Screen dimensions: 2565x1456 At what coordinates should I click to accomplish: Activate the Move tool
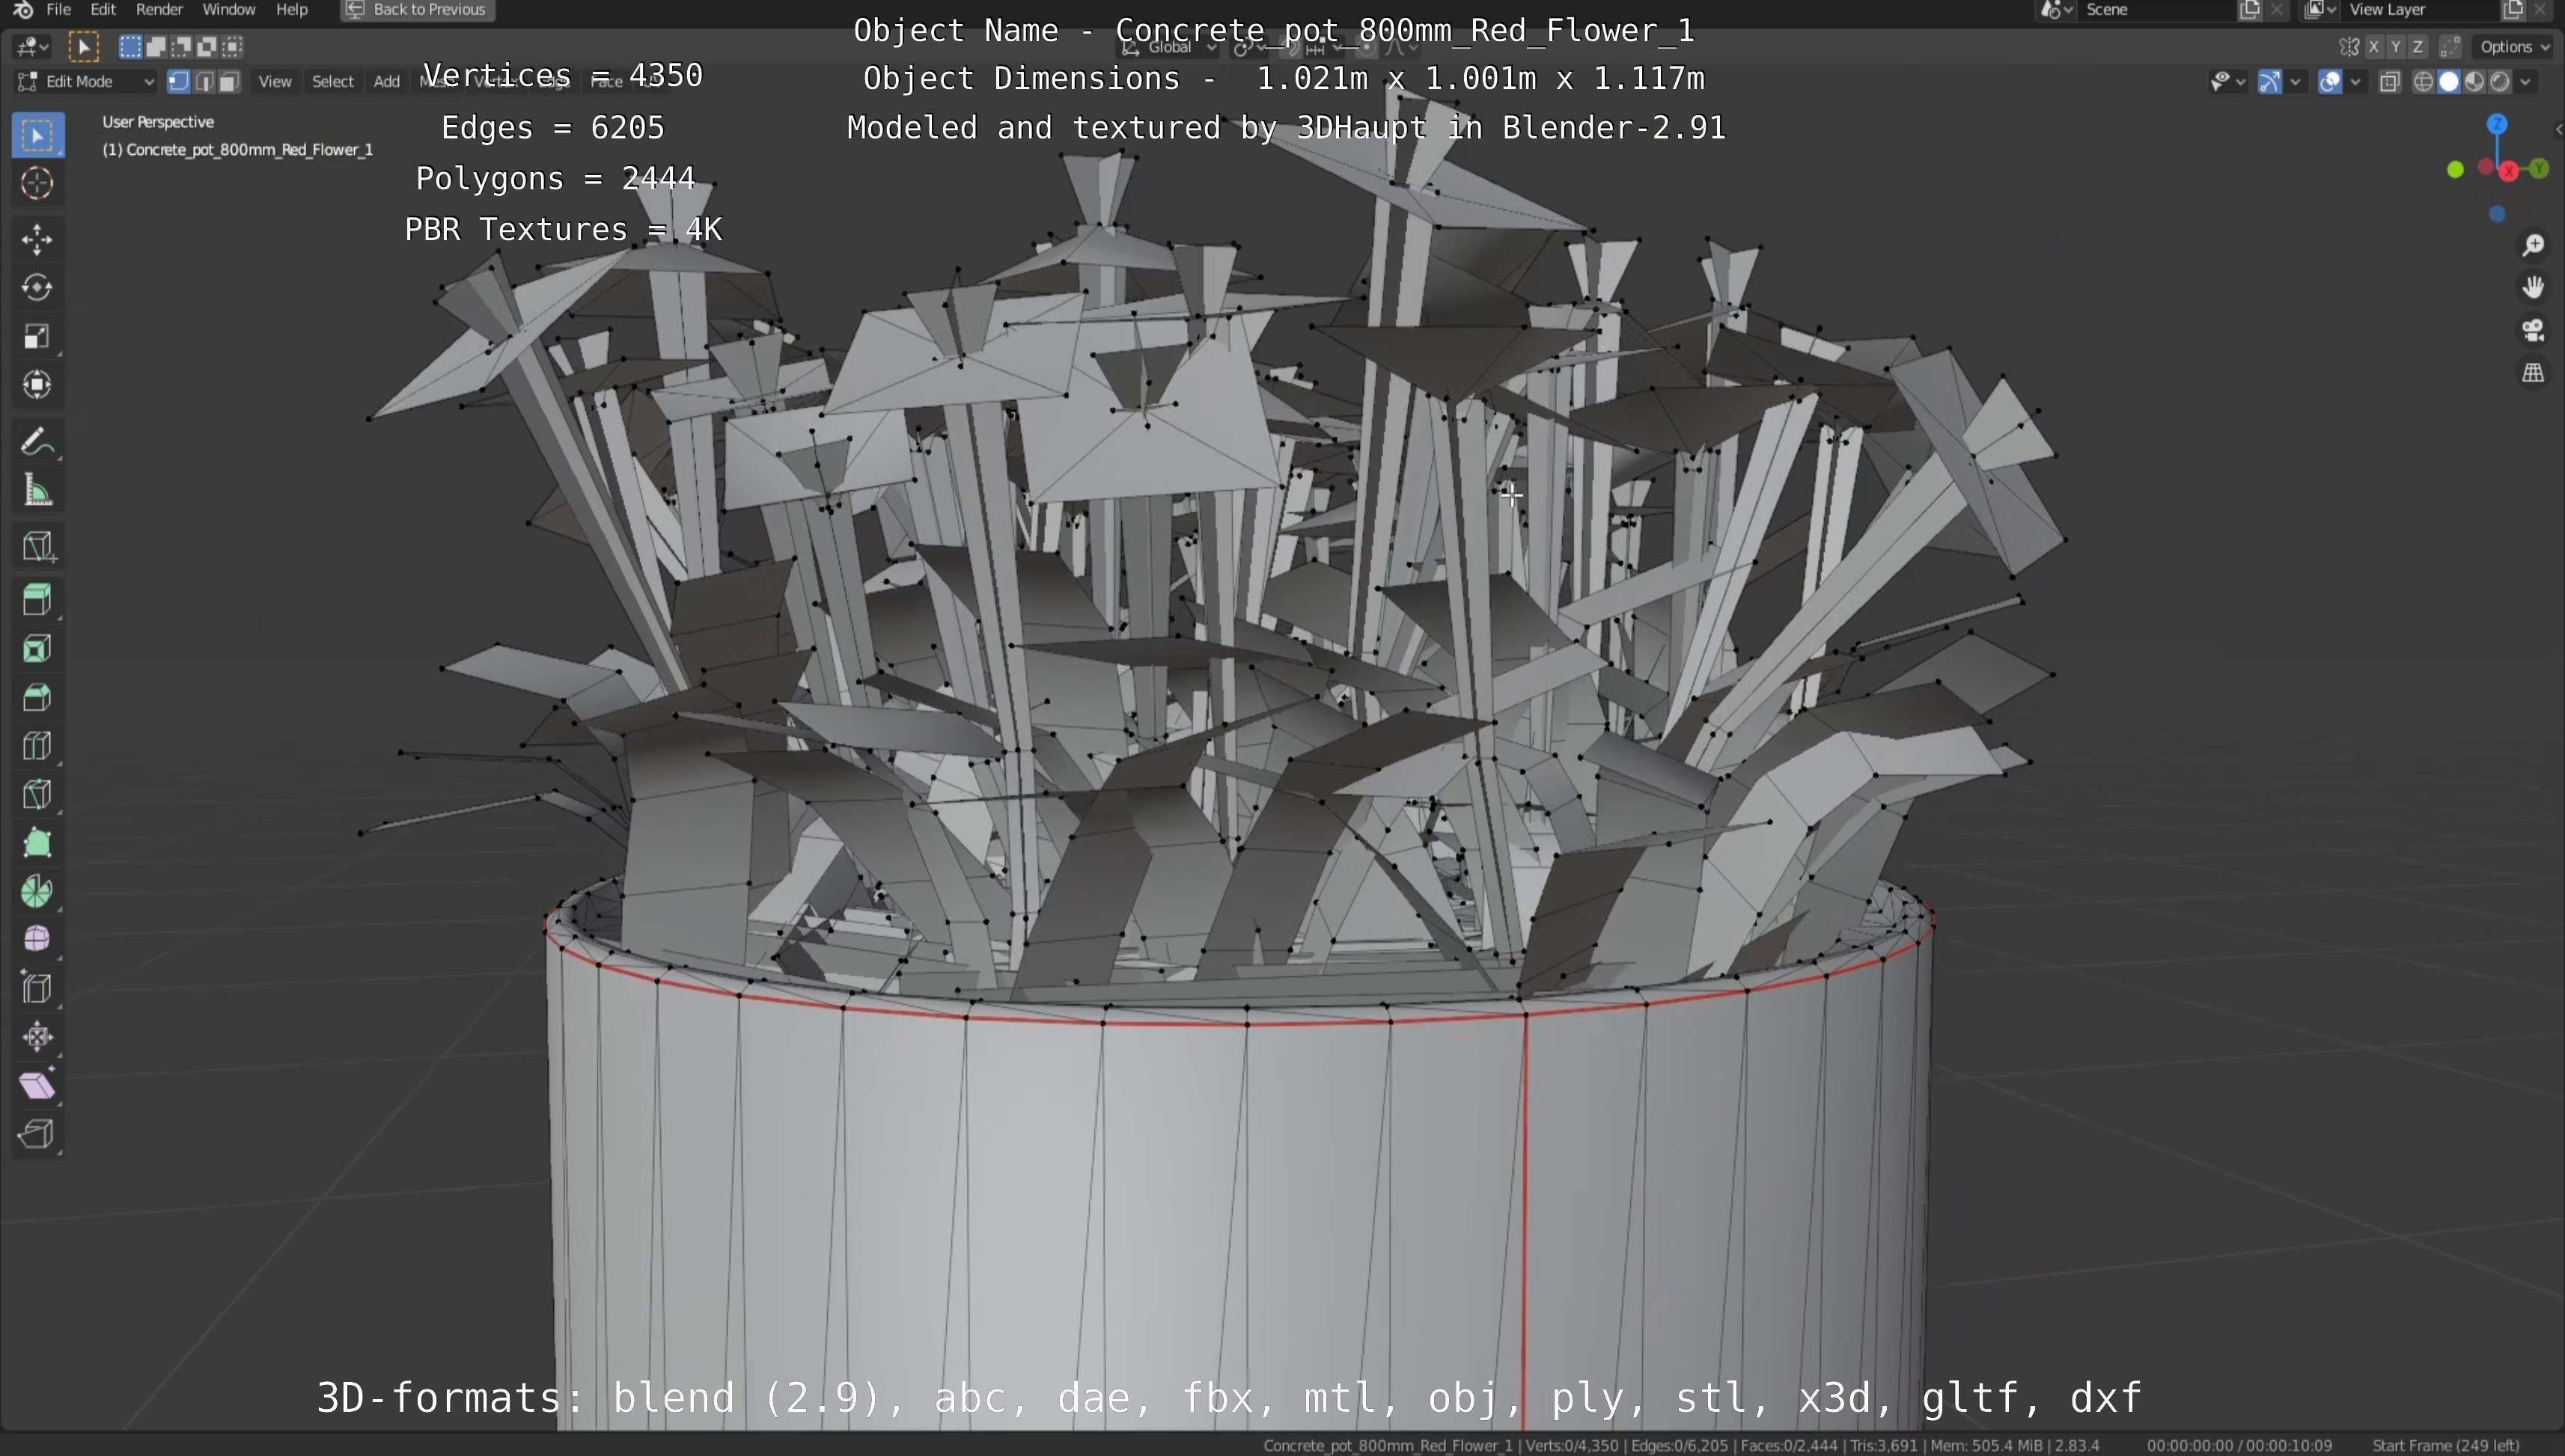[38, 239]
